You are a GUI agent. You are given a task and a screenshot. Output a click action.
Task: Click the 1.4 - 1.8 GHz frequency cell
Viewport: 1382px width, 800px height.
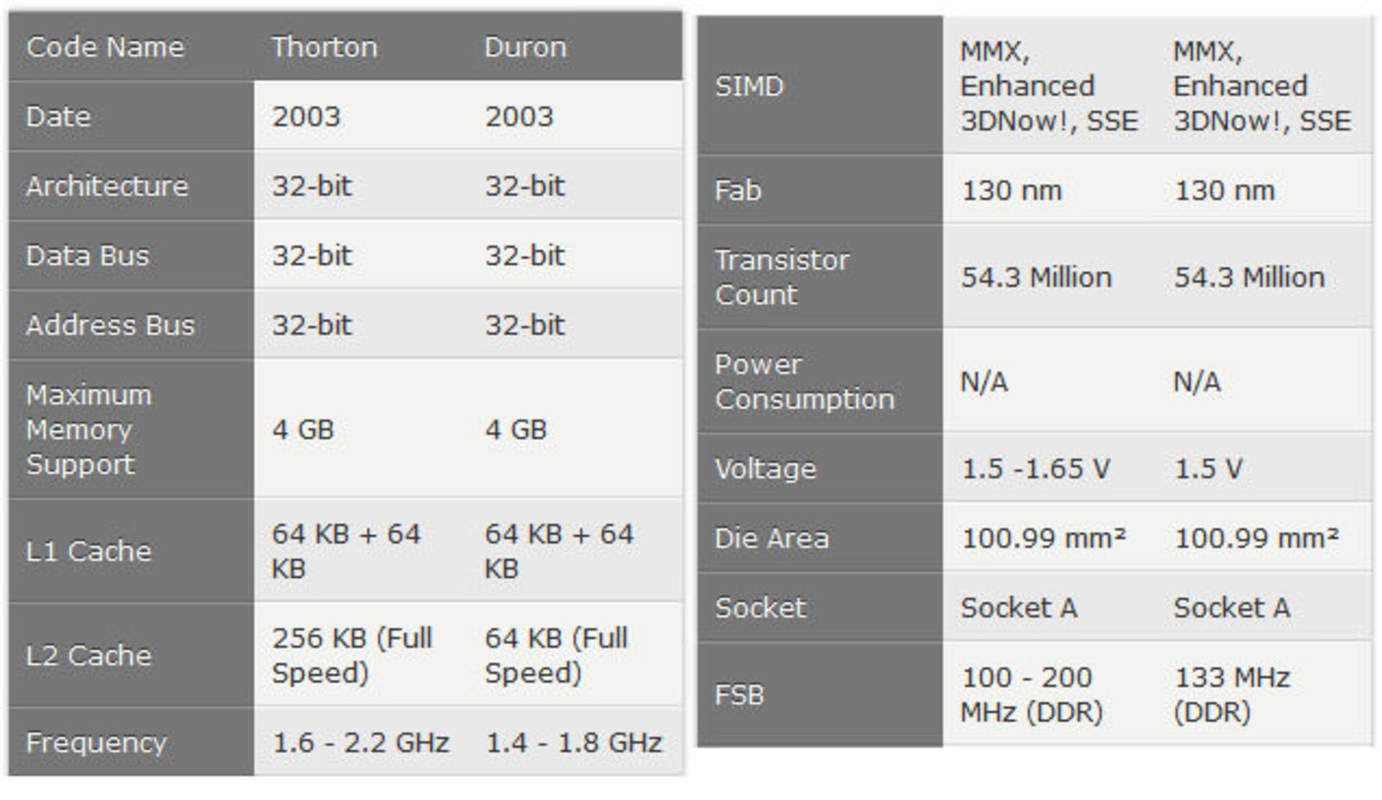574,742
